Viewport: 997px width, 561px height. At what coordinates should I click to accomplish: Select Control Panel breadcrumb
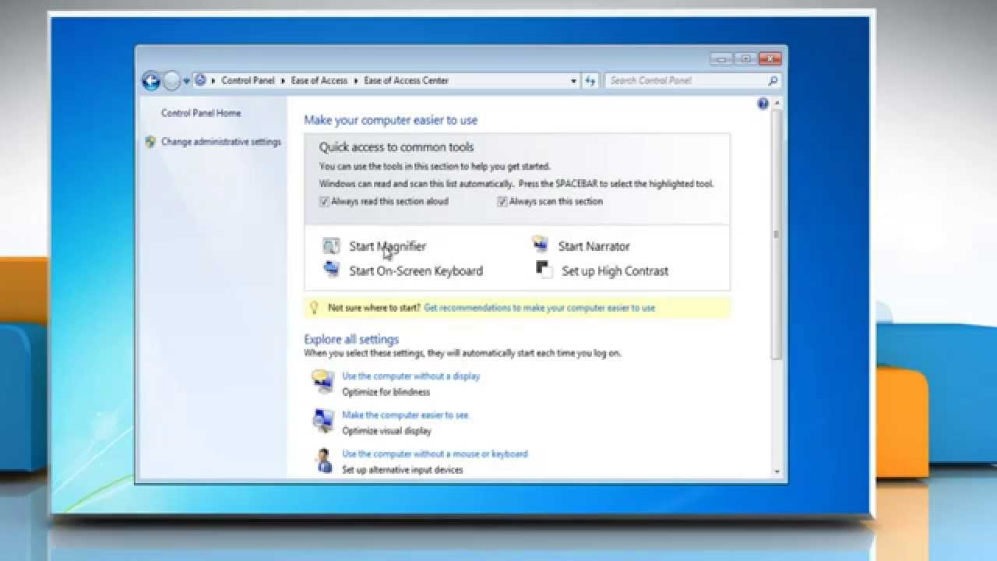[x=248, y=80]
